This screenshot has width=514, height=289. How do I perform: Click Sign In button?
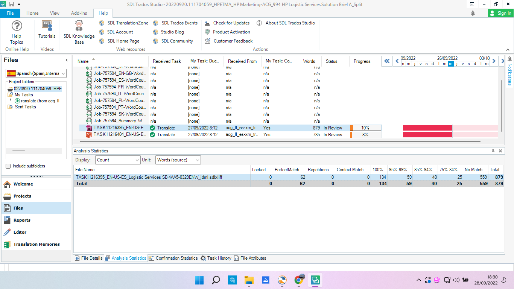click(501, 13)
